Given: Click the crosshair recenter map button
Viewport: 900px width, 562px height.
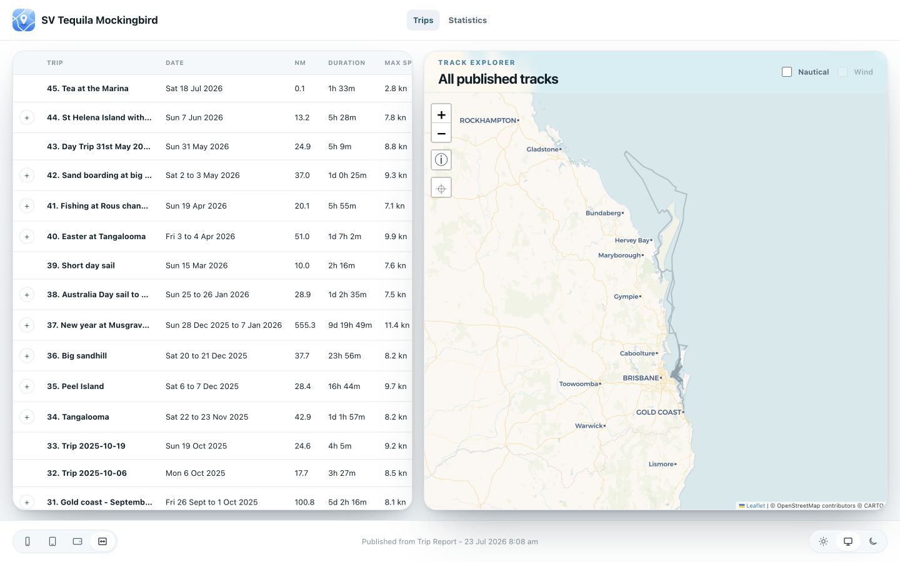Looking at the screenshot, I should coord(441,188).
